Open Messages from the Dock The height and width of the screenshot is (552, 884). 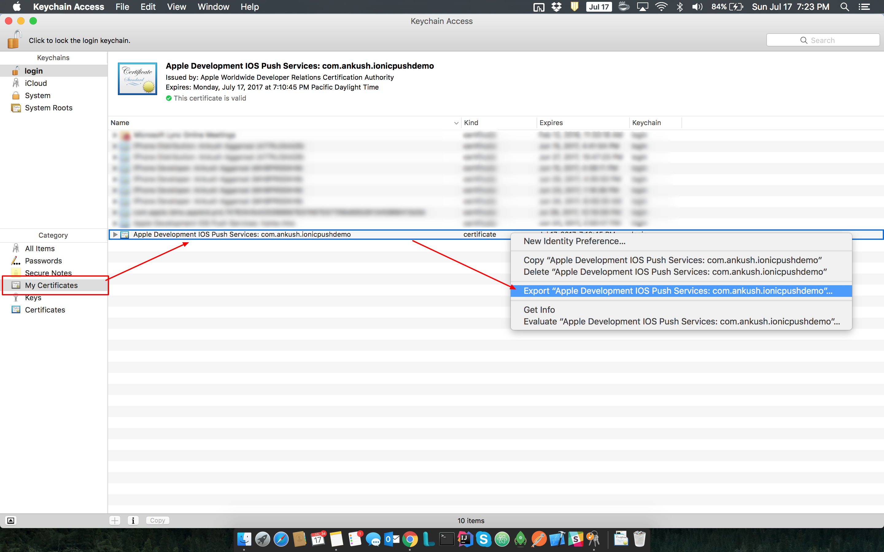point(373,539)
